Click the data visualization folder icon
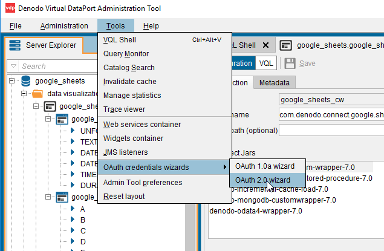The image size is (384, 251). point(37,94)
